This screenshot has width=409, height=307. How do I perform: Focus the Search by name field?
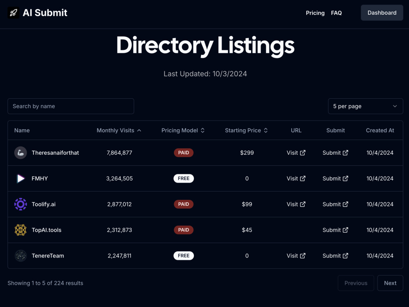pos(71,106)
